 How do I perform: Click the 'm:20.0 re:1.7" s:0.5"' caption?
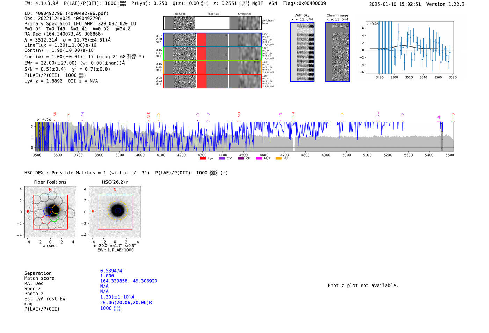coord(115,246)
